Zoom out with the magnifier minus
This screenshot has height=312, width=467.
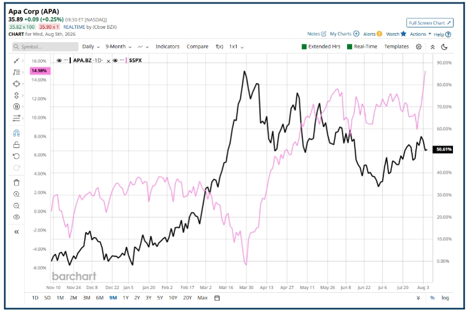coord(17,205)
